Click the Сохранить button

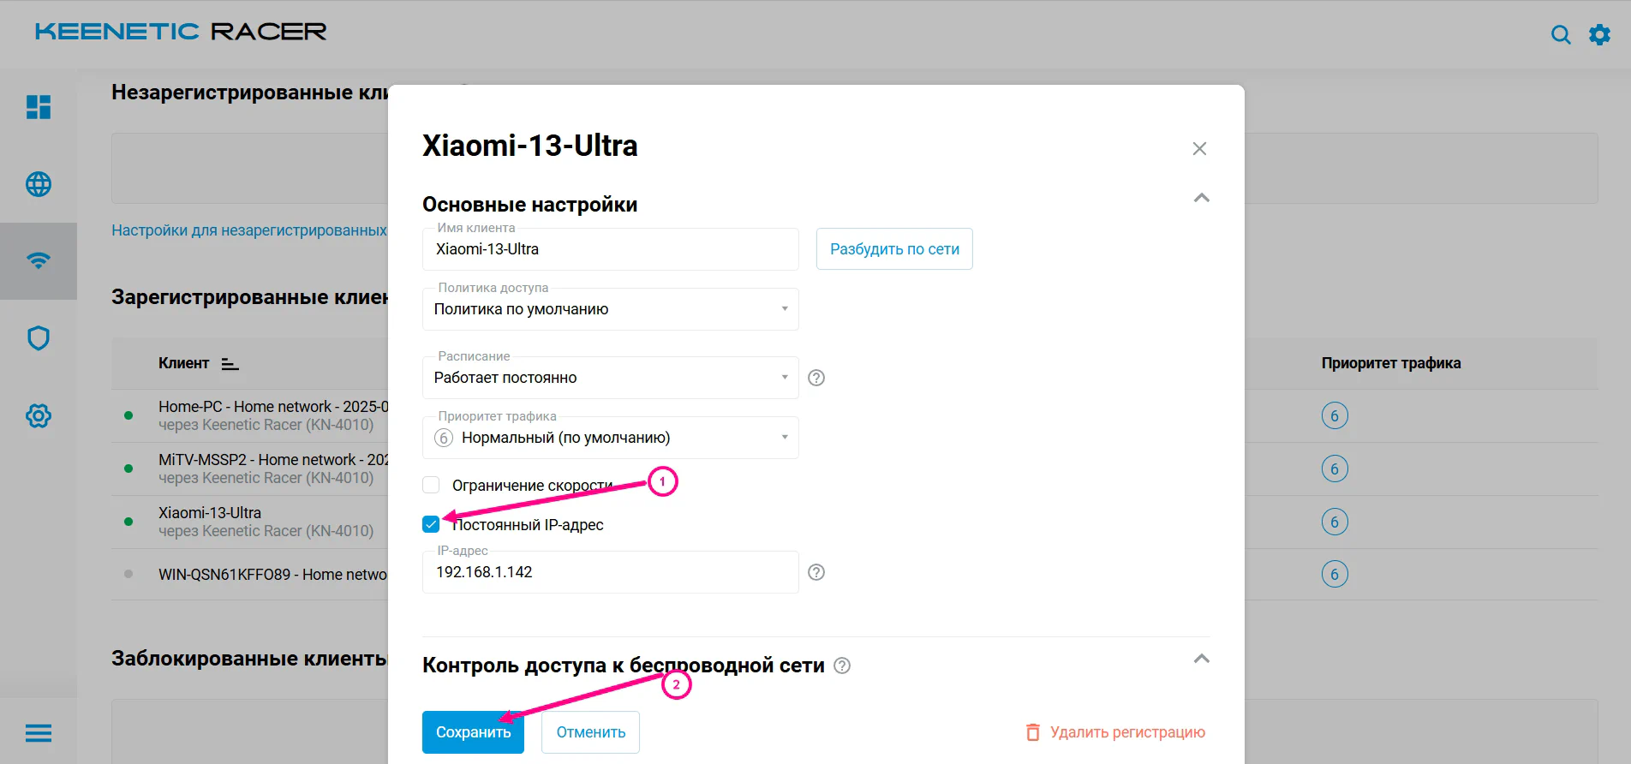coord(473,732)
